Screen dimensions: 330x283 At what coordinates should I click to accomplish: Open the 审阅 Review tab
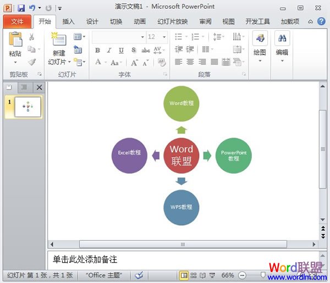point(205,21)
